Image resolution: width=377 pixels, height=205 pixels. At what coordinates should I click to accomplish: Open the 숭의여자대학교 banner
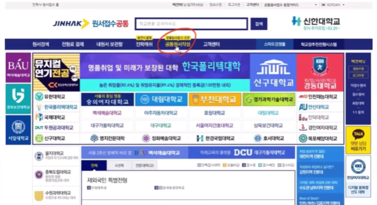(x=107, y=99)
